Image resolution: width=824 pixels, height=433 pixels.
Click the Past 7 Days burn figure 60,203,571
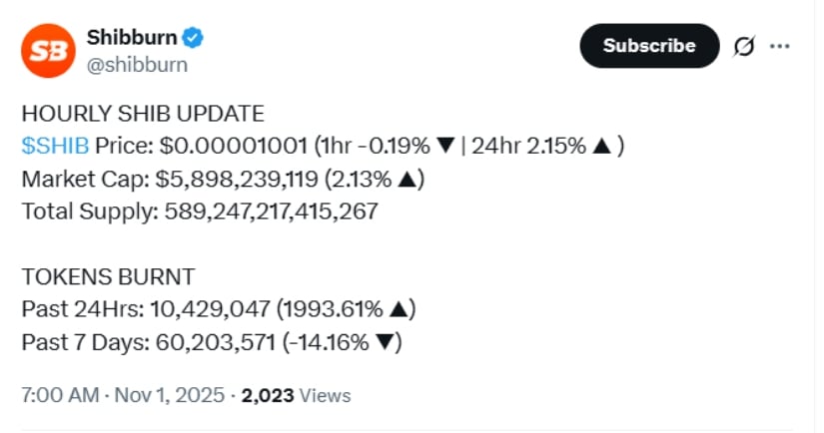point(211,342)
